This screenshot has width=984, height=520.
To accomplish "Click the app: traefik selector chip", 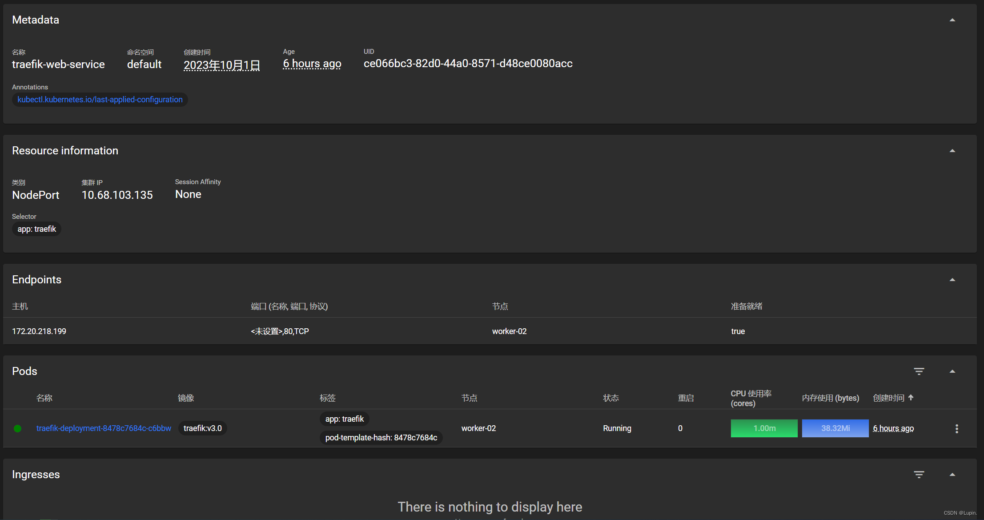I will 36,229.
